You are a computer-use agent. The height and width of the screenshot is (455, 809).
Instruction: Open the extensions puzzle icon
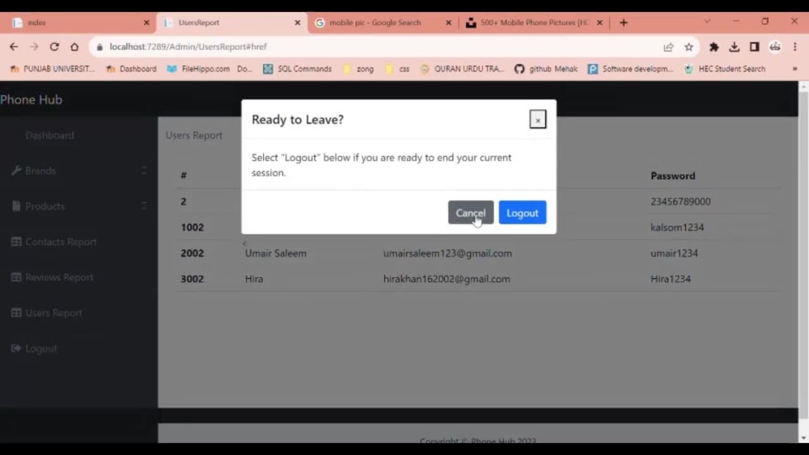[714, 47]
